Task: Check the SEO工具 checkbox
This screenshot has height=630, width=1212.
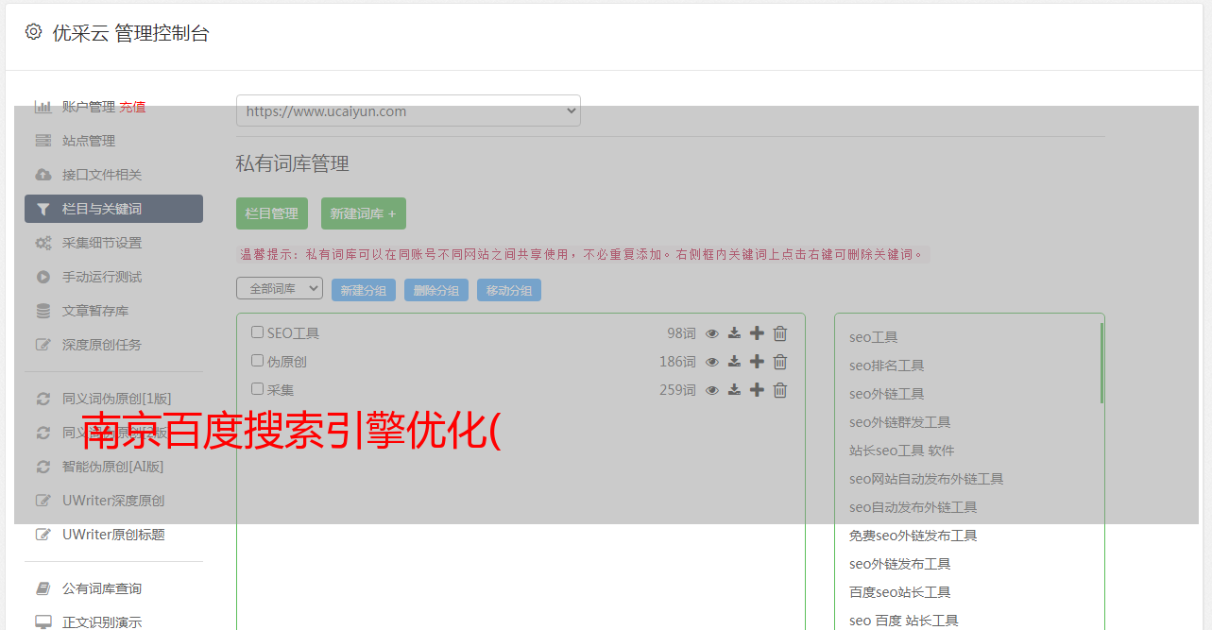Action: pos(257,332)
